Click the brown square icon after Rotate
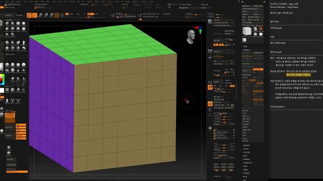 point(57,15)
